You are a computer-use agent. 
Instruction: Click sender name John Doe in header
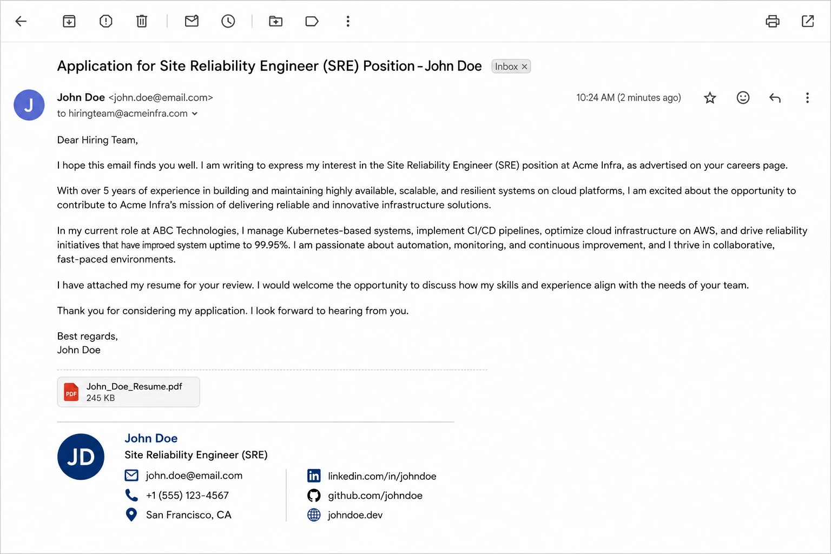(81, 97)
